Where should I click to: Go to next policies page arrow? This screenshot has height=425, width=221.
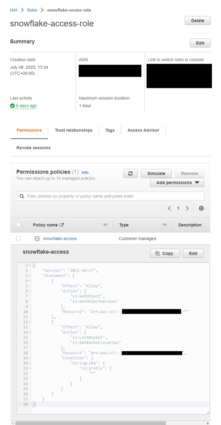[x=187, y=208]
